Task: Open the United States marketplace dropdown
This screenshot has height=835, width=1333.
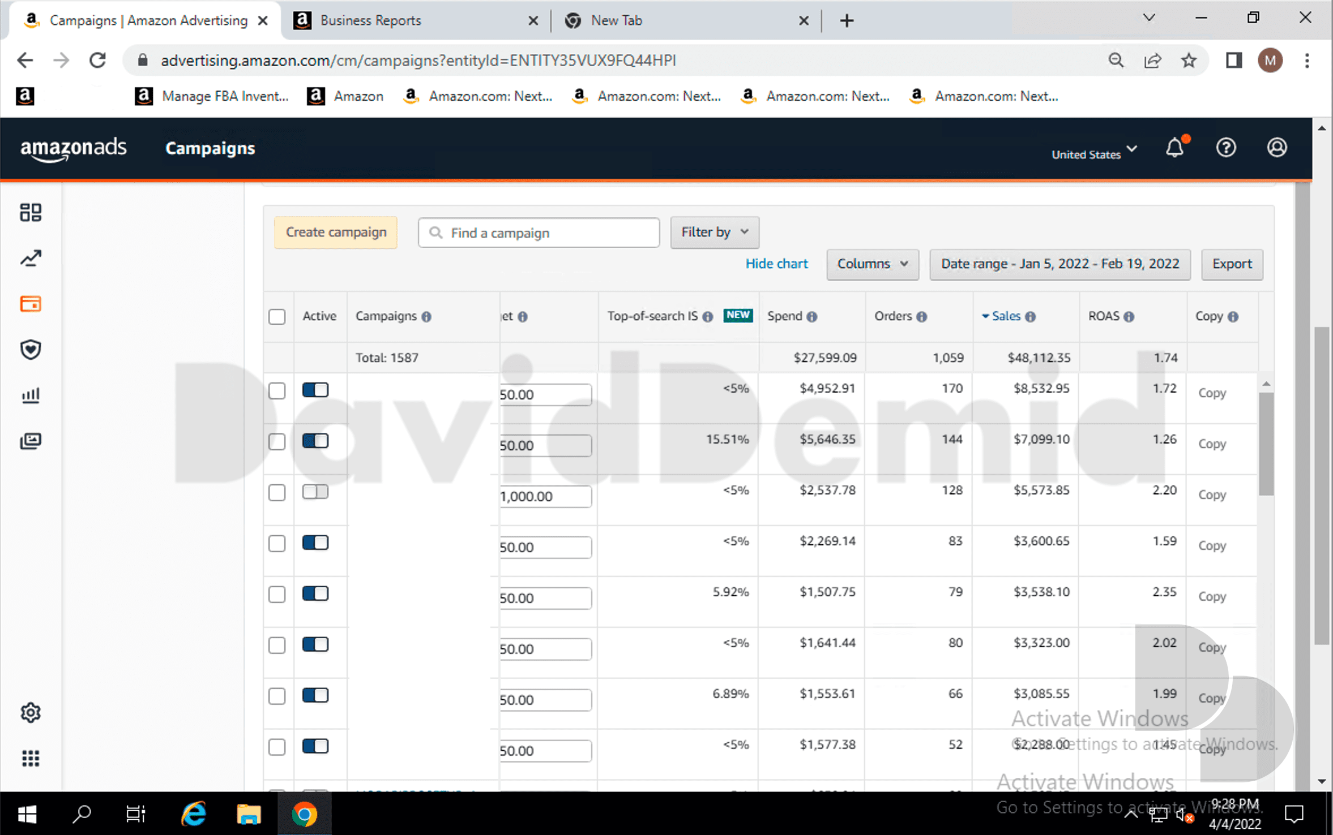Action: click(1094, 153)
